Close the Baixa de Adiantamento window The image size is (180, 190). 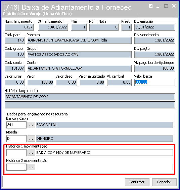174,6
